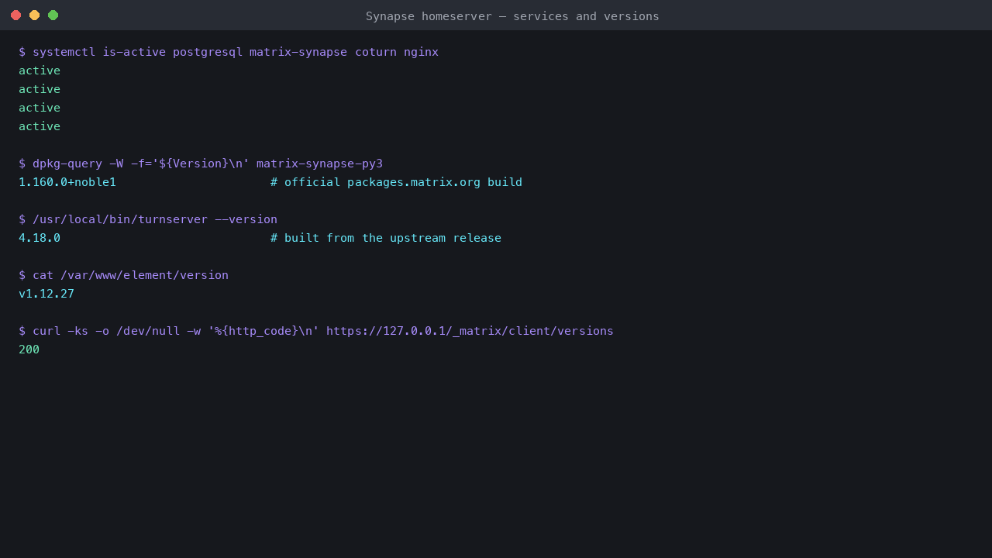Click the curl command for _matrix/client/versions
992x558 pixels.
tap(316, 331)
